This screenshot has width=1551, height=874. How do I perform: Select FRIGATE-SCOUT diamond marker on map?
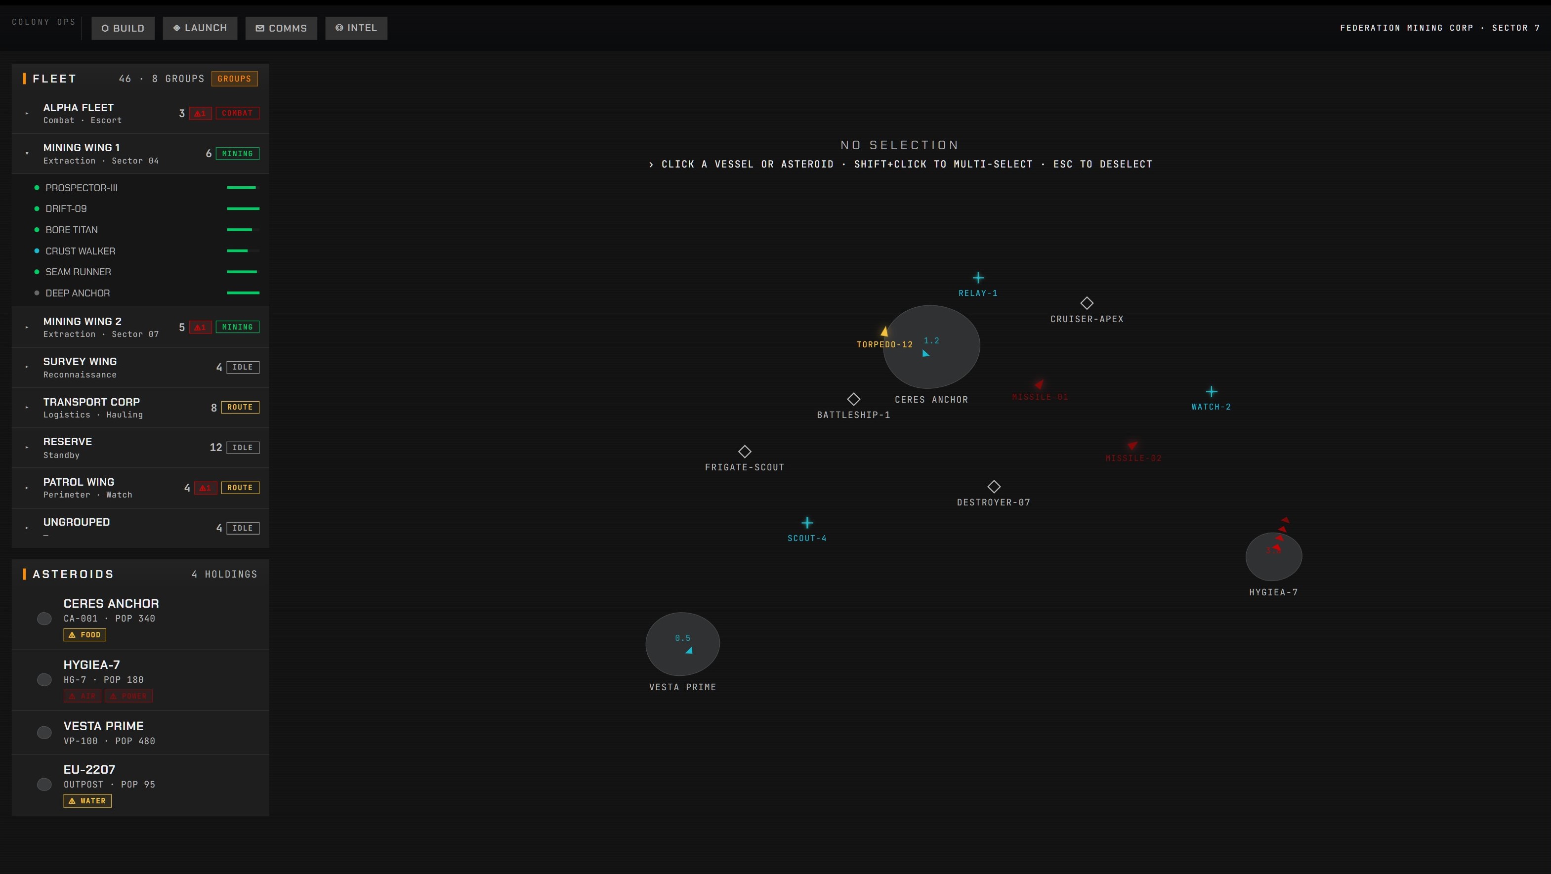745,452
